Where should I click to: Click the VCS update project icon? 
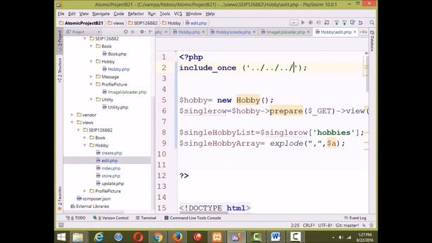click(x=336, y=22)
